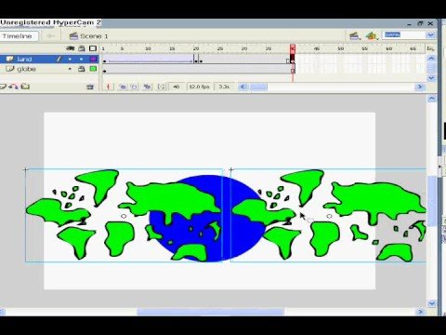This screenshot has height=335, width=446.
Task: Click the red playhead marker
Action: (x=293, y=48)
